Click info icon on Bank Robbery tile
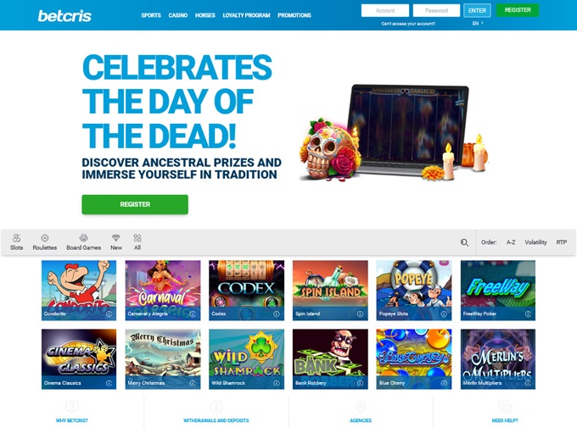This screenshot has width=577, height=433. pos(360,383)
